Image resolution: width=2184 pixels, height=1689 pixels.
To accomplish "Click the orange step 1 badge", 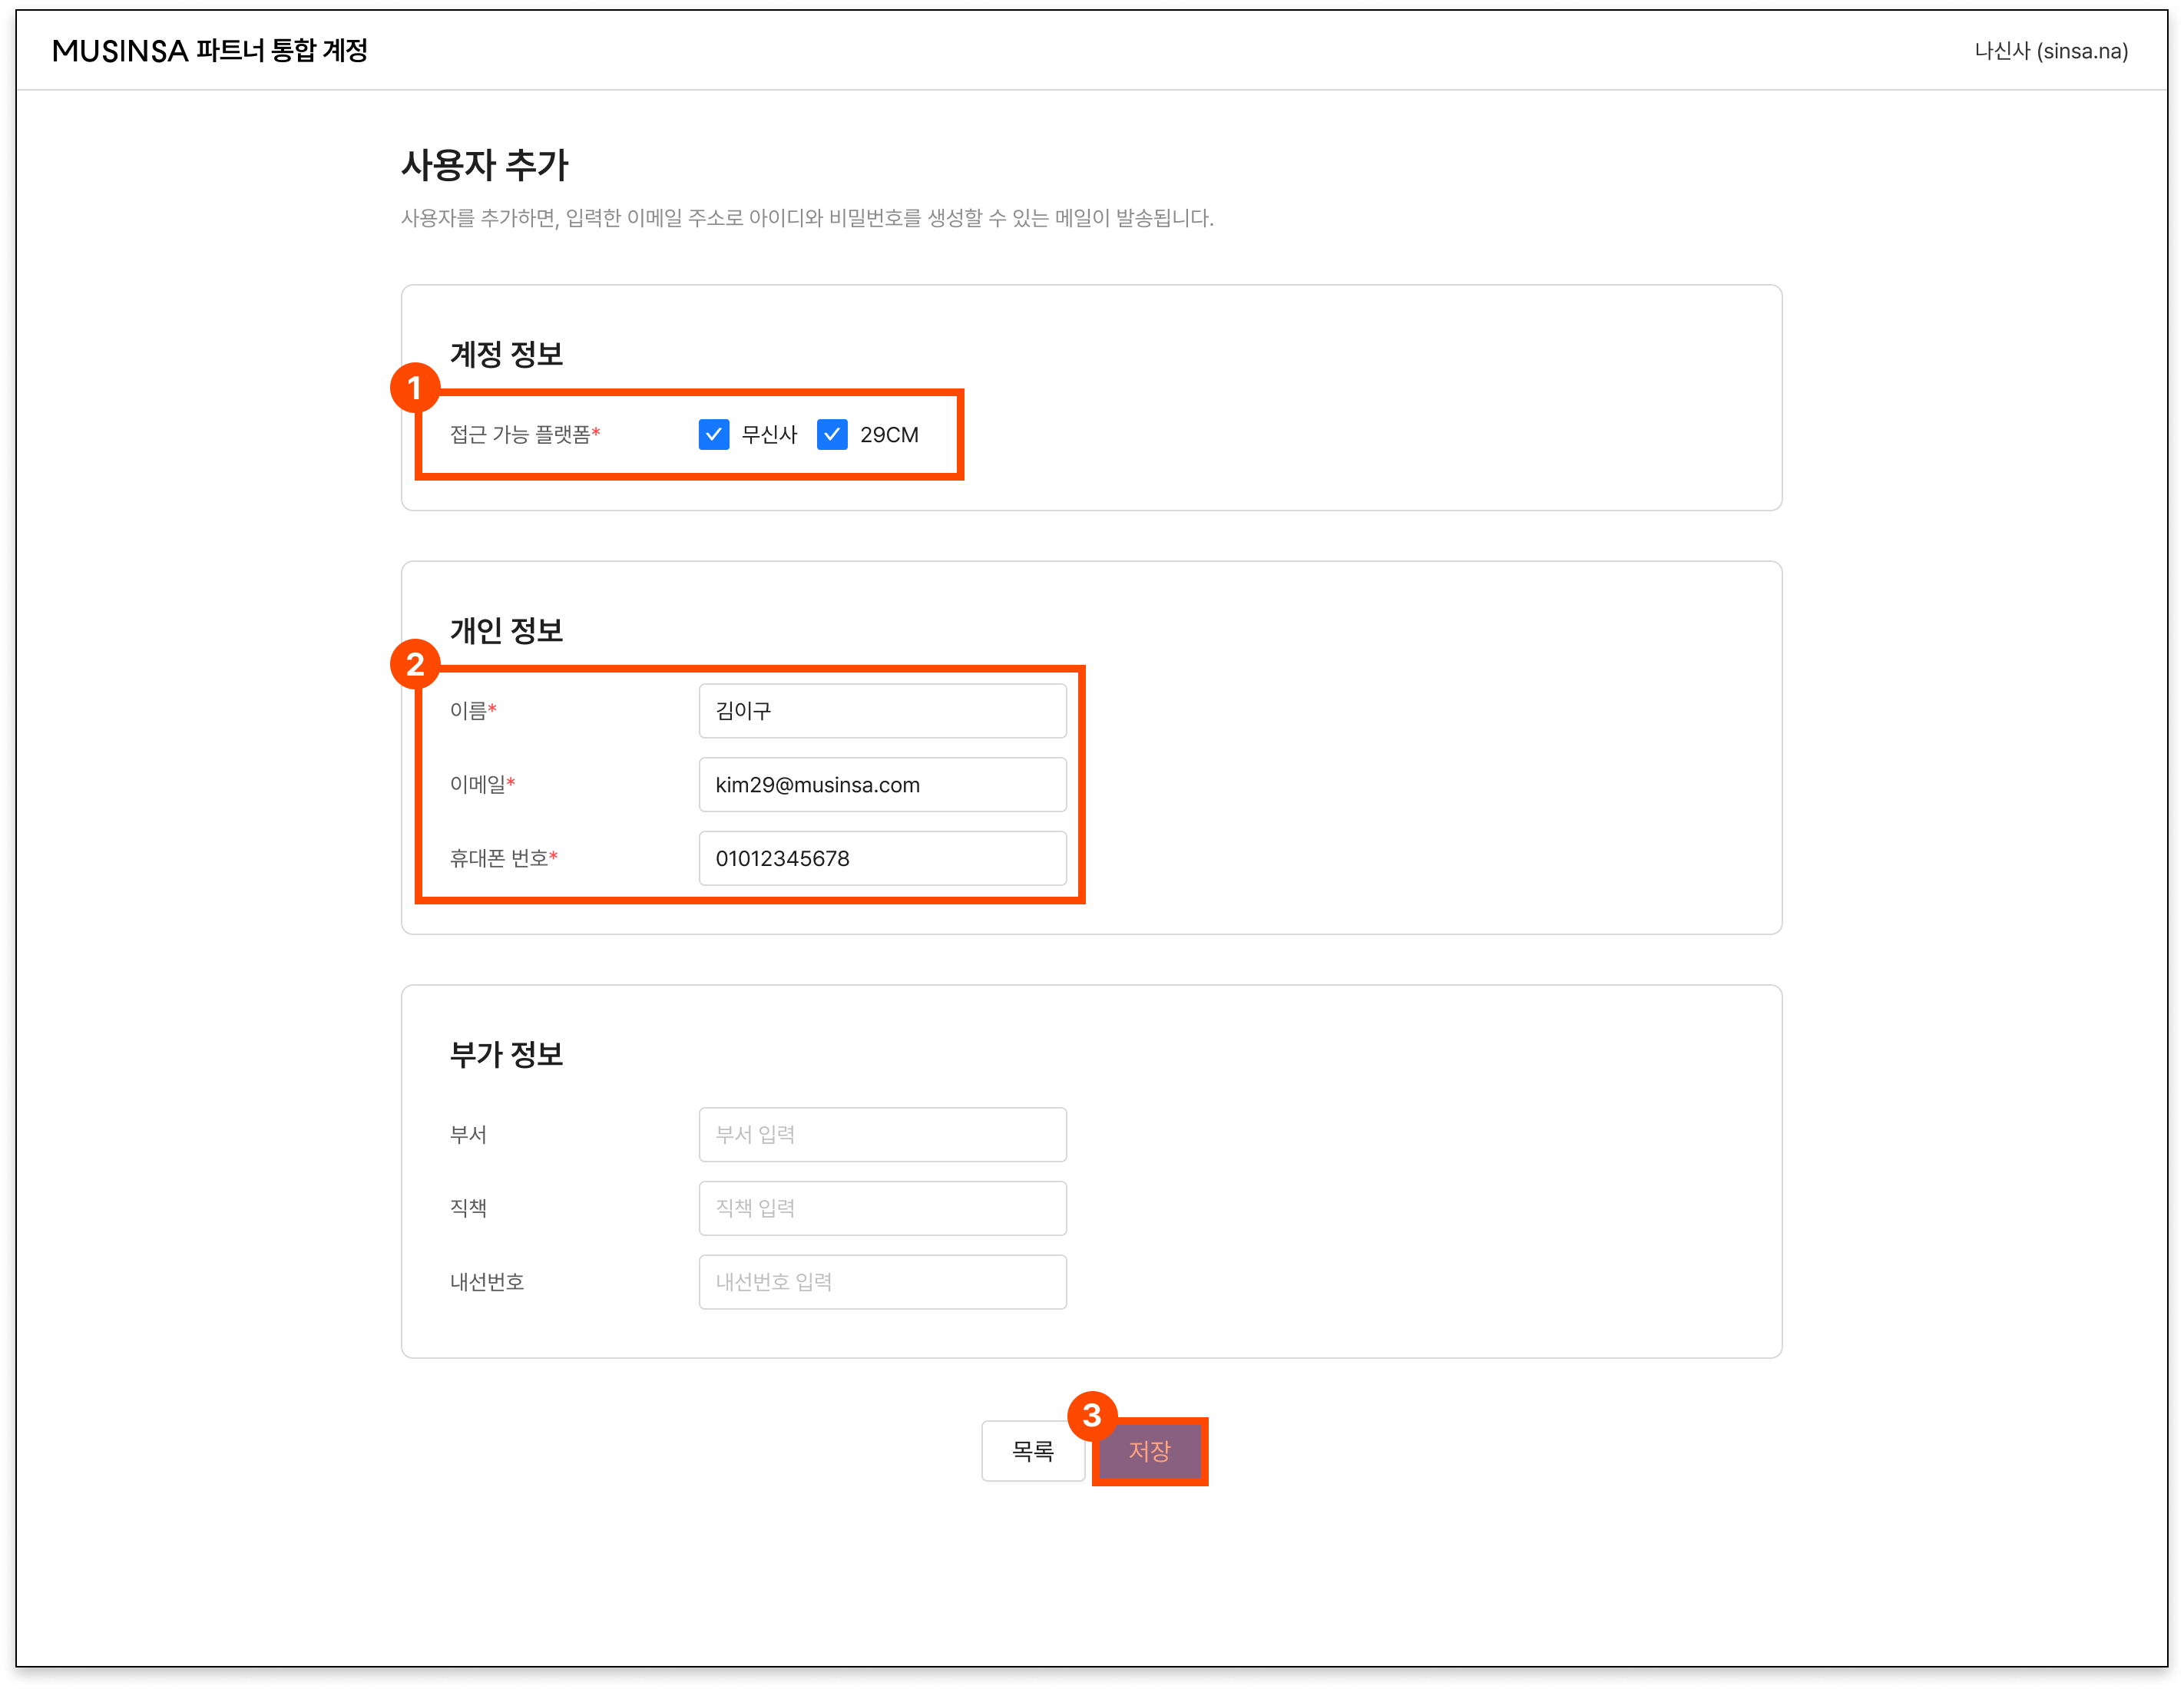I will [x=414, y=388].
